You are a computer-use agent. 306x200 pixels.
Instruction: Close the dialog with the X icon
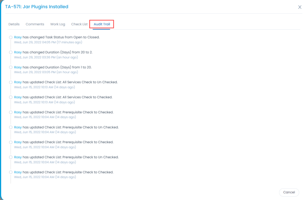[x=300, y=7]
